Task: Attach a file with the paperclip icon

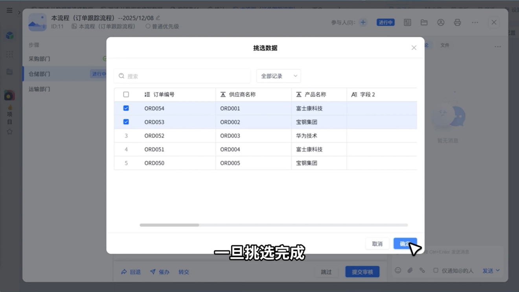Action: pos(410,270)
